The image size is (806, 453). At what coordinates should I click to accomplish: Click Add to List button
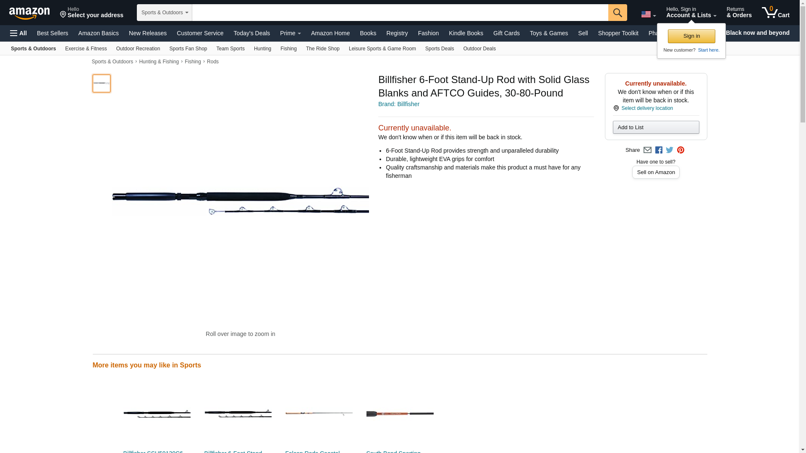pos(656,128)
